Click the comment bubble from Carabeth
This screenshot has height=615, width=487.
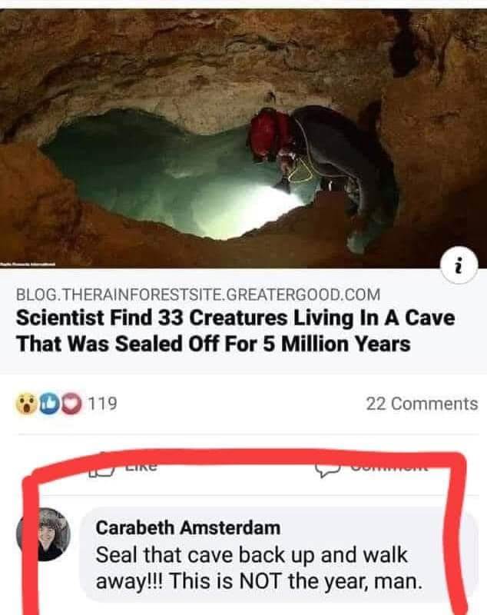point(278,554)
